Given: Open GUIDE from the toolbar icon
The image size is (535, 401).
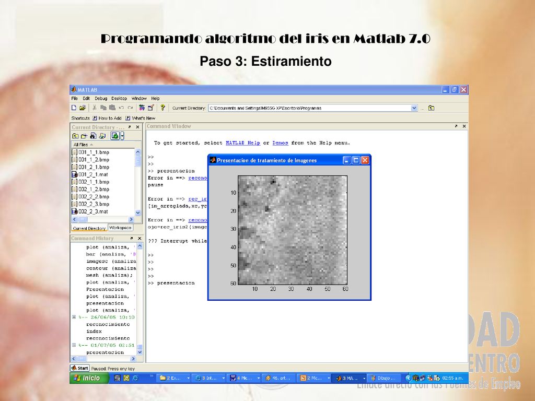Looking at the screenshot, I should [x=151, y=108].
